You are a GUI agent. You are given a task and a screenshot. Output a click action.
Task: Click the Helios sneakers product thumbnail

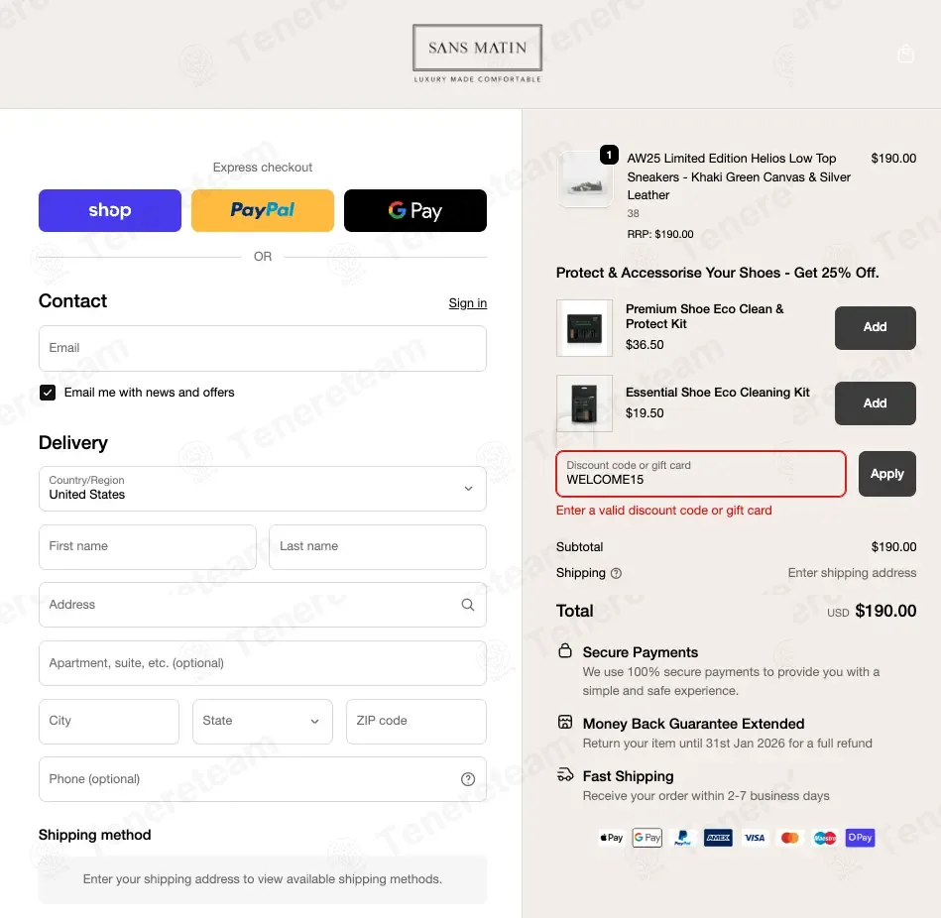[585, 178]
